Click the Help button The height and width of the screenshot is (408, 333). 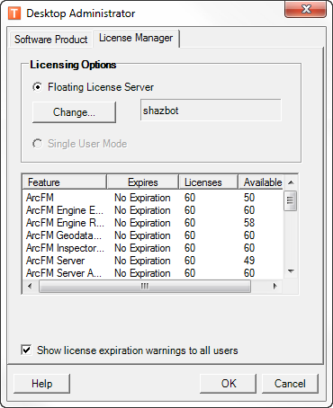41,384
